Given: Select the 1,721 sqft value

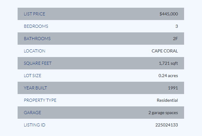Looking at the screenshot, I should click(x=168, y=63).
